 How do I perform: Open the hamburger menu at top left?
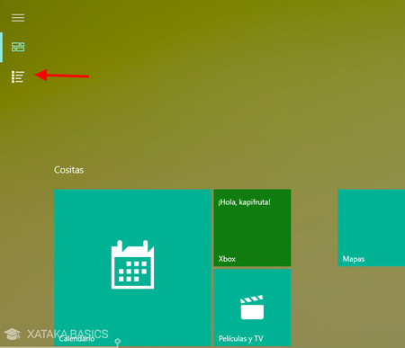pos(18,18)
